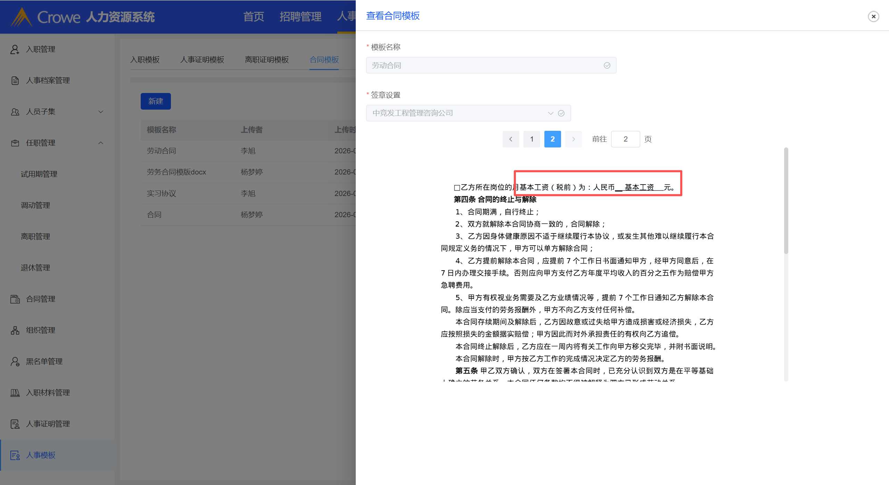Go to page 1 of template
This screenshot has height=485, width=889.
532,139
